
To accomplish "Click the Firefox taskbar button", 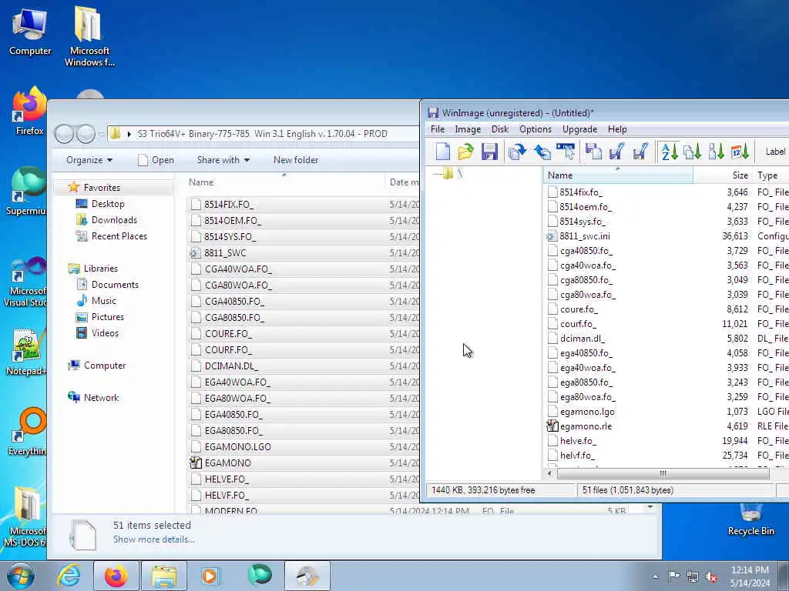I will [x=116, y=576].
